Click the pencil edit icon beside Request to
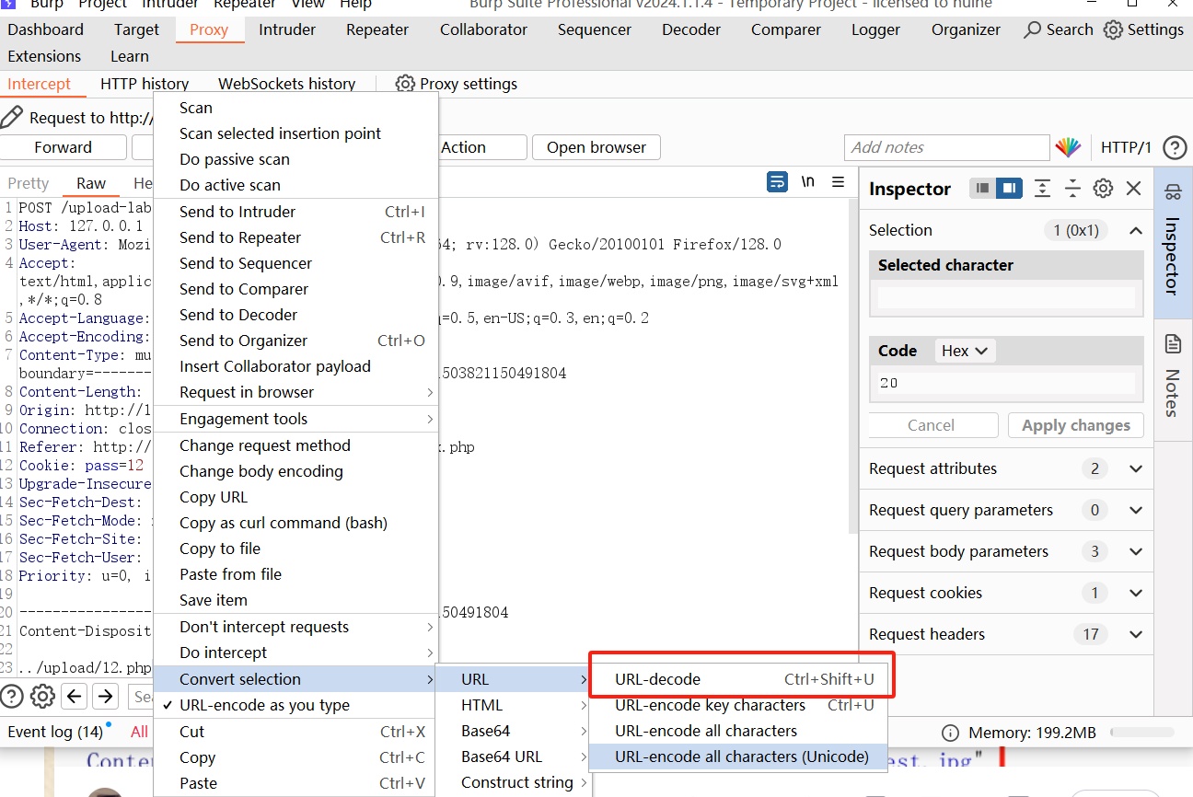The height and width of the screenshot is (797, 1193). [x=12, y=117]
